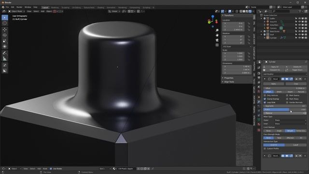Open the File menu
The image size is (309, 174).
tap(7, 7)
